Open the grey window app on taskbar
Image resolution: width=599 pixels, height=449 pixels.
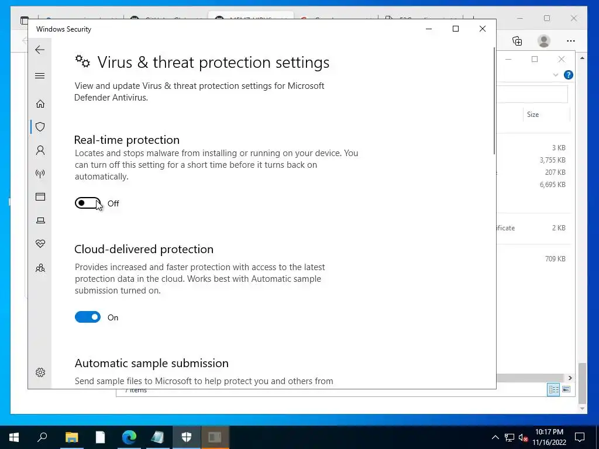point(215,437)
